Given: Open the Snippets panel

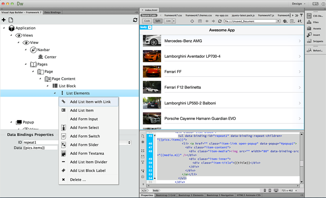Looking at the screenshot, I should pos(315,41).
